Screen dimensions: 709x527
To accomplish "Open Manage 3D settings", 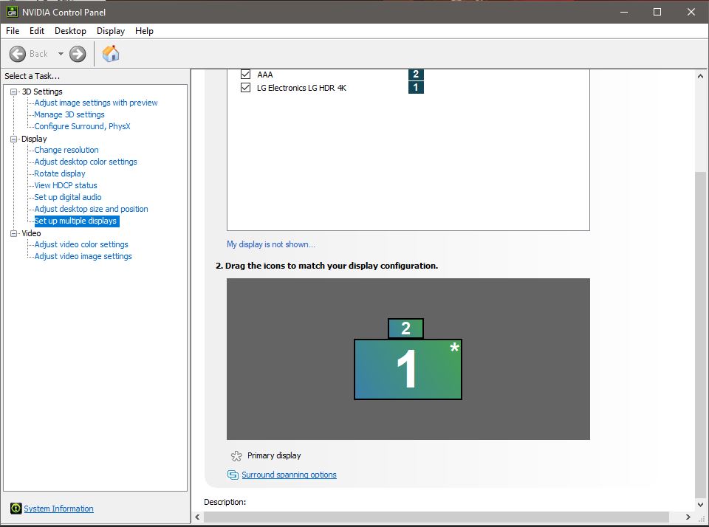I will coord(69,114).
